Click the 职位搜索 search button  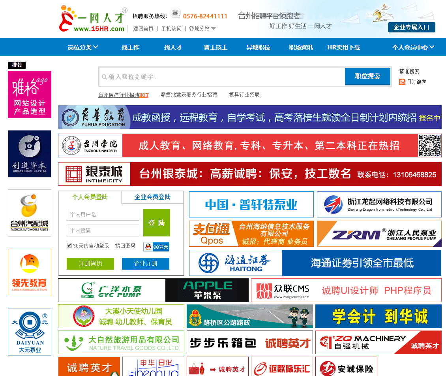pyautogui.click(x=367, y=76)
